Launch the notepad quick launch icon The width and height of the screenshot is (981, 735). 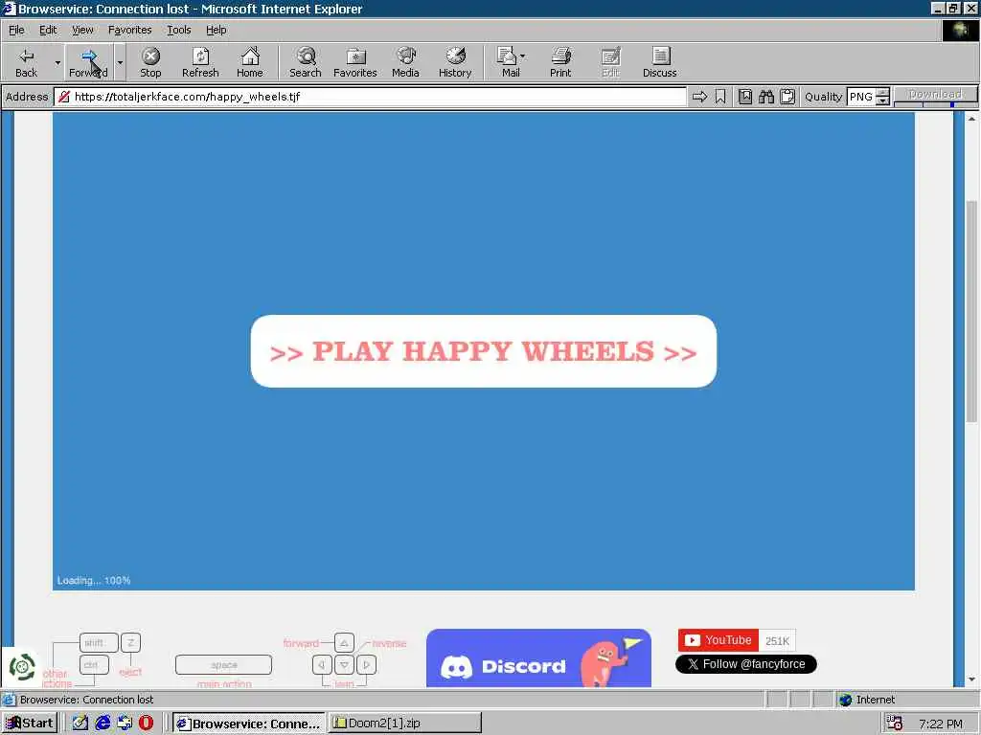coord(80,724)
